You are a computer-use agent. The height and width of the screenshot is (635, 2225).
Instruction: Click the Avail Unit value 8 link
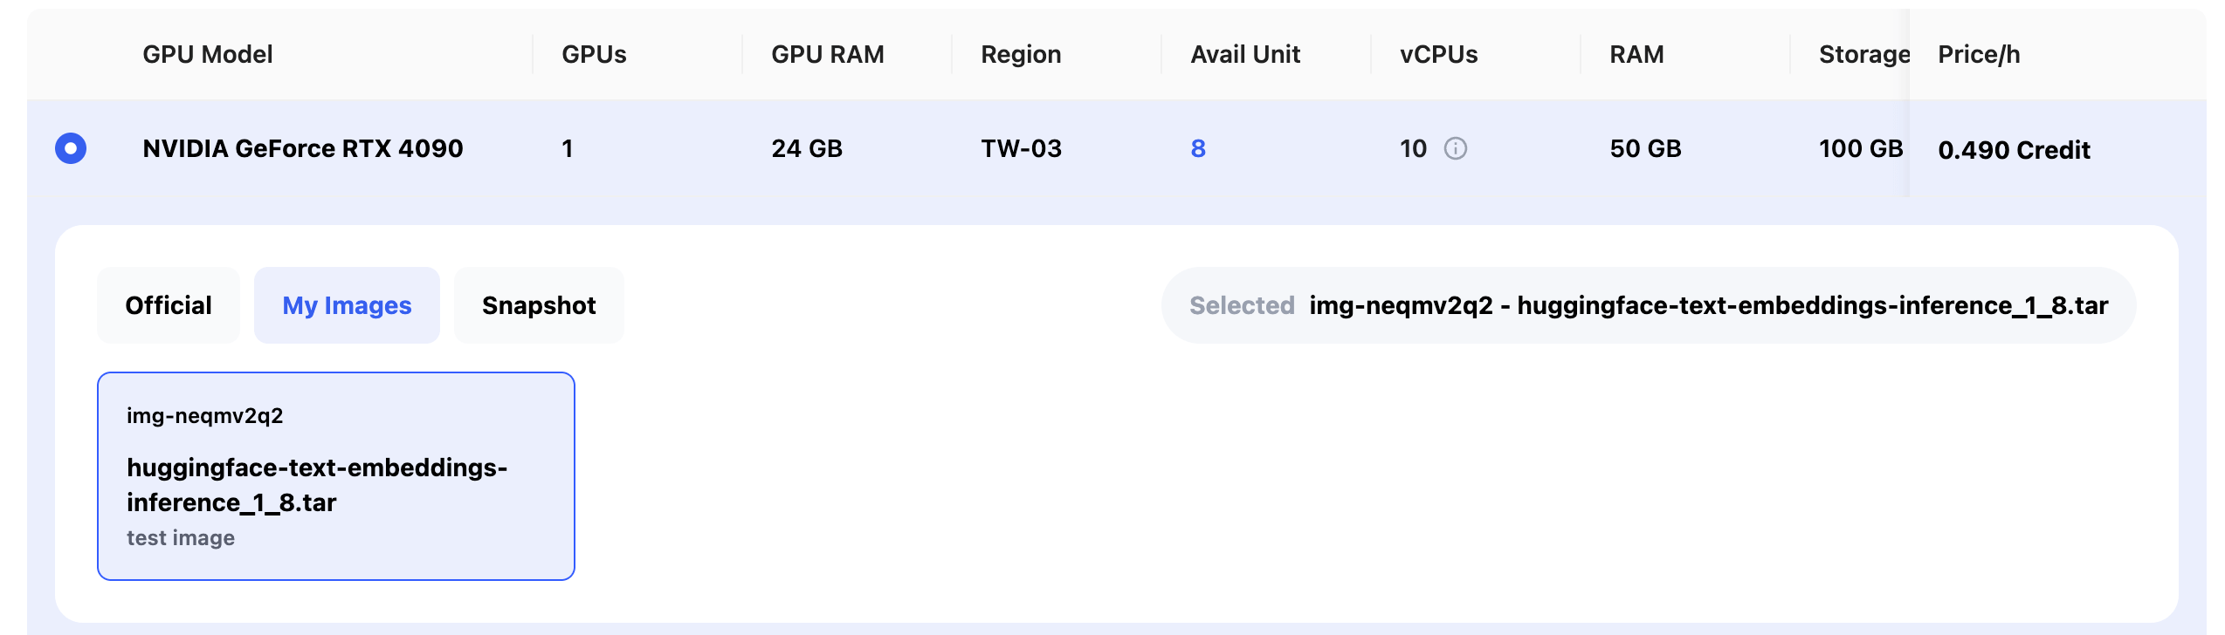coord(1198,148)
